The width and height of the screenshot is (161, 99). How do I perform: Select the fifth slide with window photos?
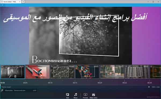coord(112,72)
